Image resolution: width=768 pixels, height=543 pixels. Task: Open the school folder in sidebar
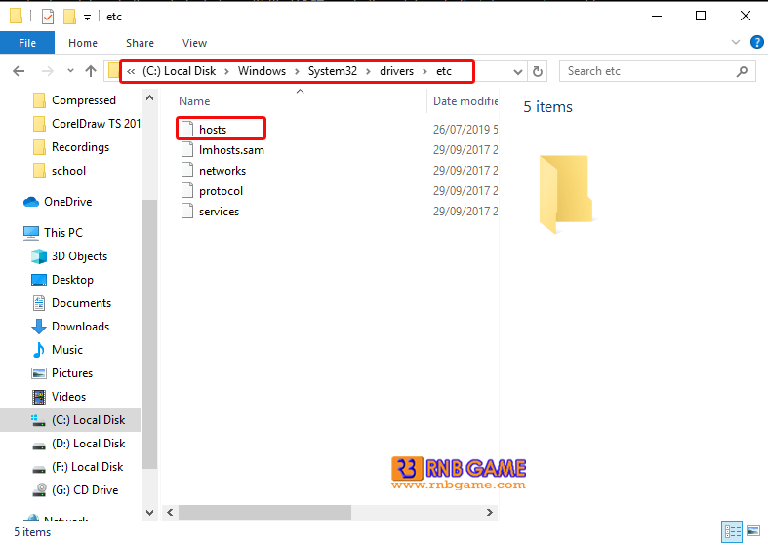68,171
